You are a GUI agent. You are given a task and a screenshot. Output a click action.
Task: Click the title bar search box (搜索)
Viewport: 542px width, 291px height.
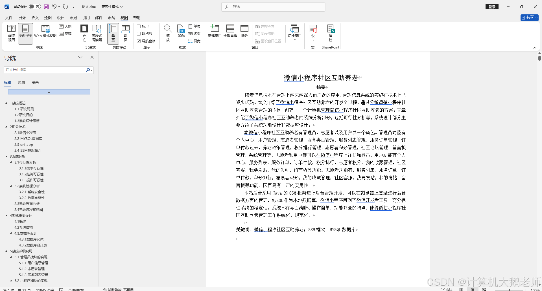(x=273, y=7)
